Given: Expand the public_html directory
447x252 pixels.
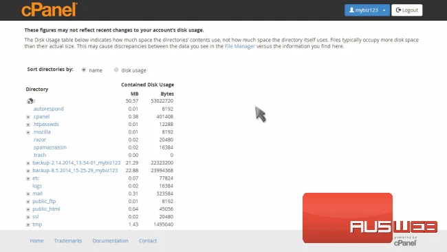Looking at the screenshot, I should (x=28, y=209).
